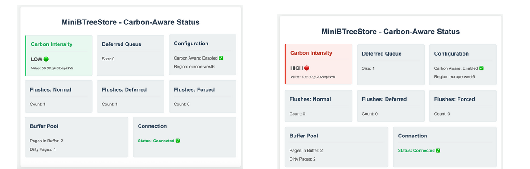Click the Deferred Queue card showing Size: 0
530x169 pixels.
point(130,55)
